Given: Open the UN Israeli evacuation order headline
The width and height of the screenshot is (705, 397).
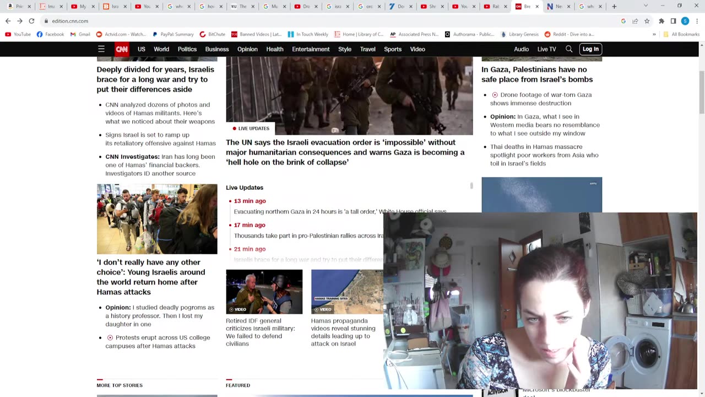Looking at the screenshot, I should 345,152.
